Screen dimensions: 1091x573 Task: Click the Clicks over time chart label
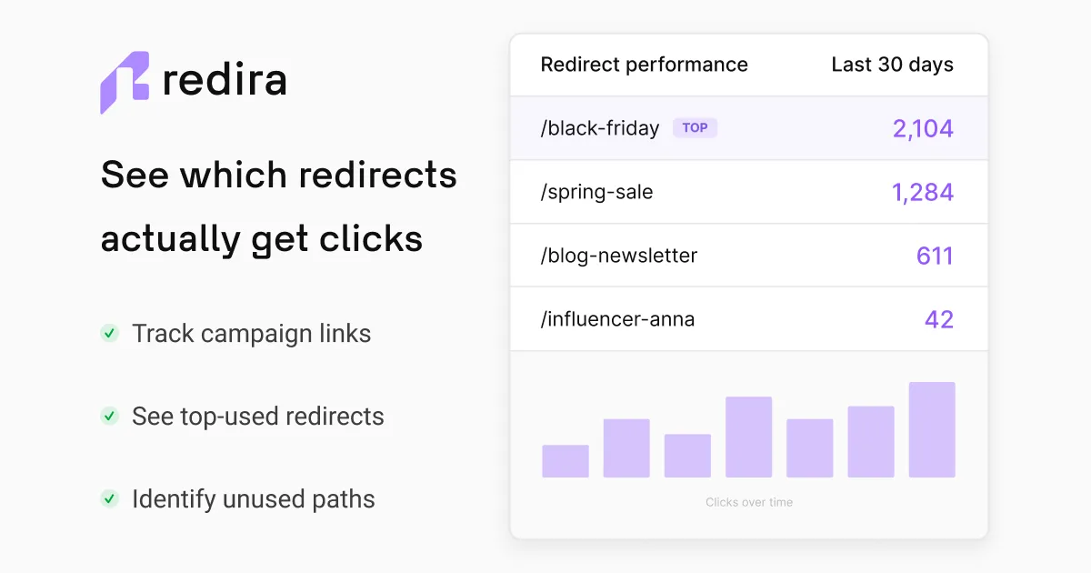pos(749,502)
